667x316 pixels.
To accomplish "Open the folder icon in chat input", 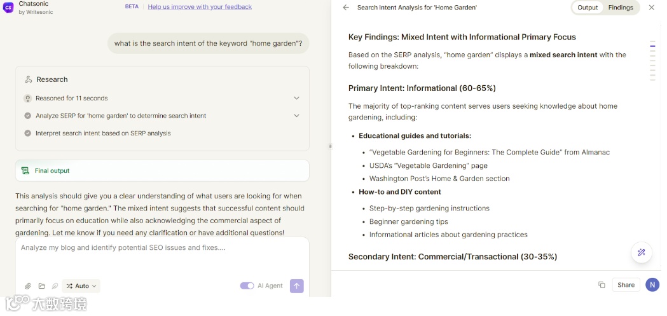I will pyautogui.click(x=42, y=286).
